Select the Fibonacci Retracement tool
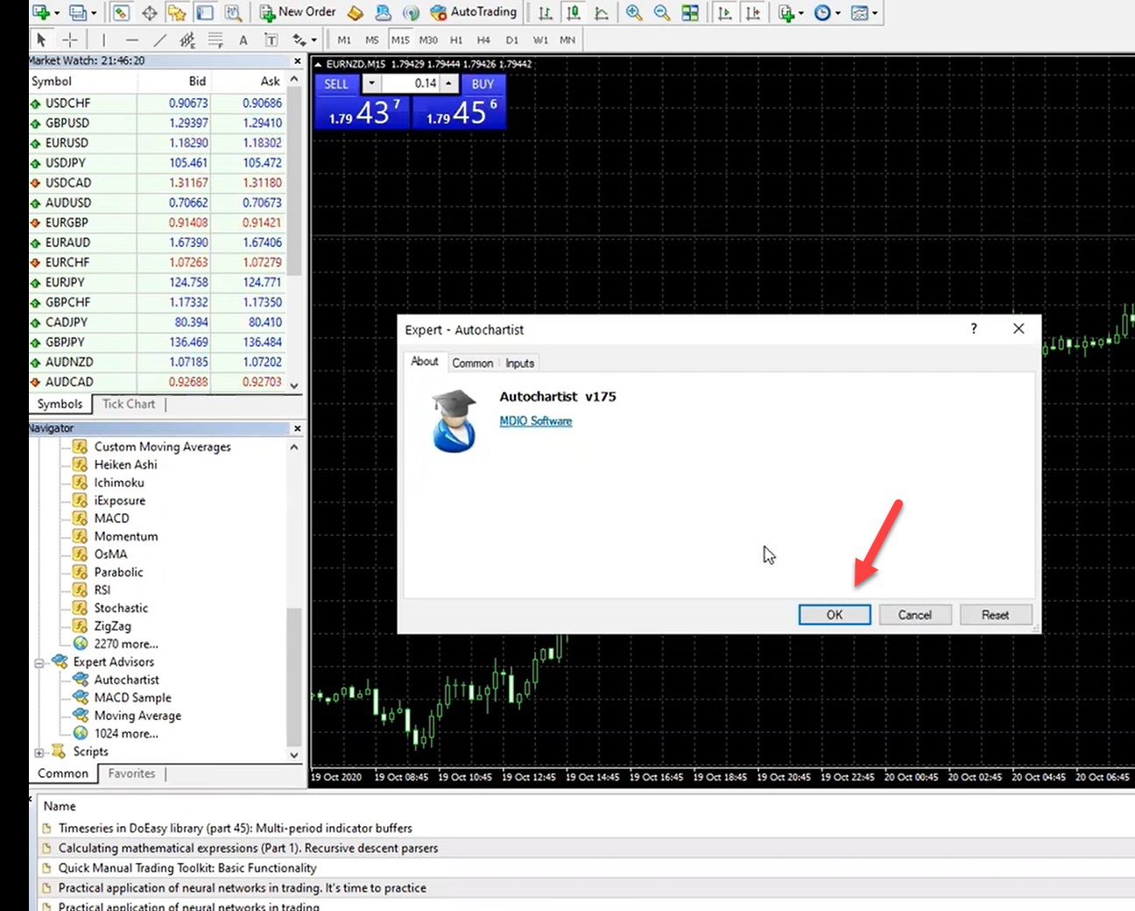 tap(215, 39)
